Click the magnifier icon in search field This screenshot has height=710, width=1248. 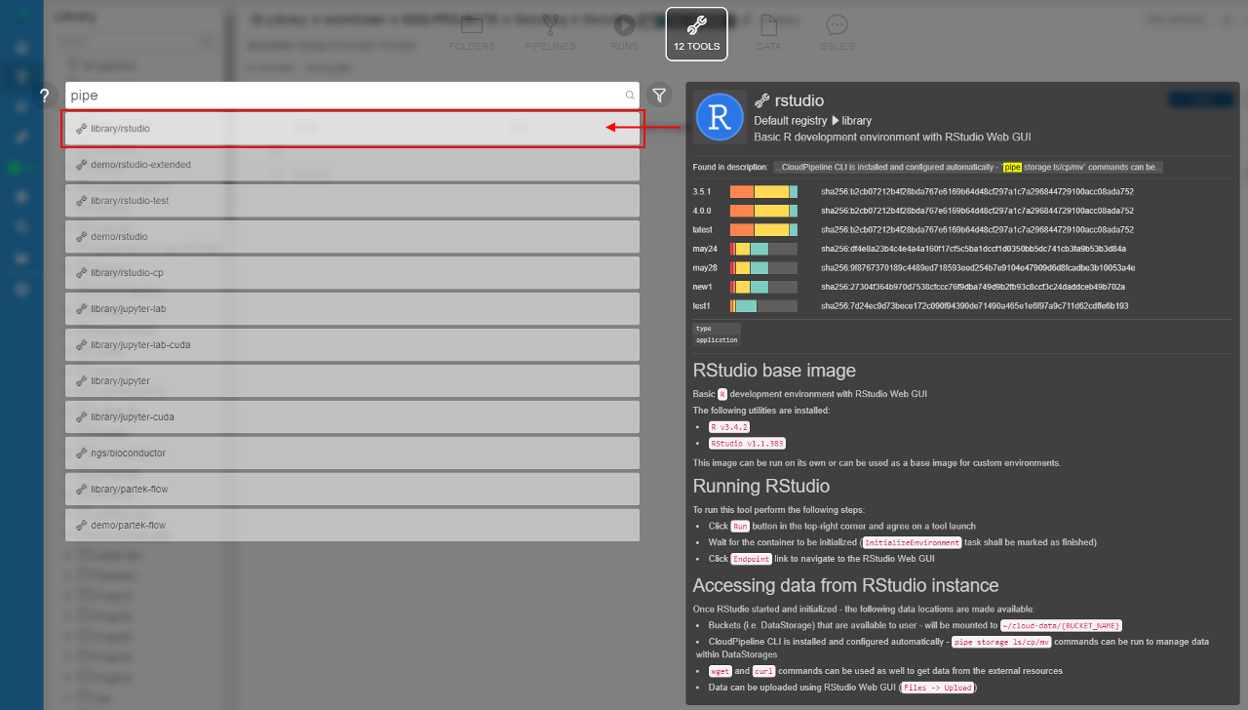[x=630, y=96]
